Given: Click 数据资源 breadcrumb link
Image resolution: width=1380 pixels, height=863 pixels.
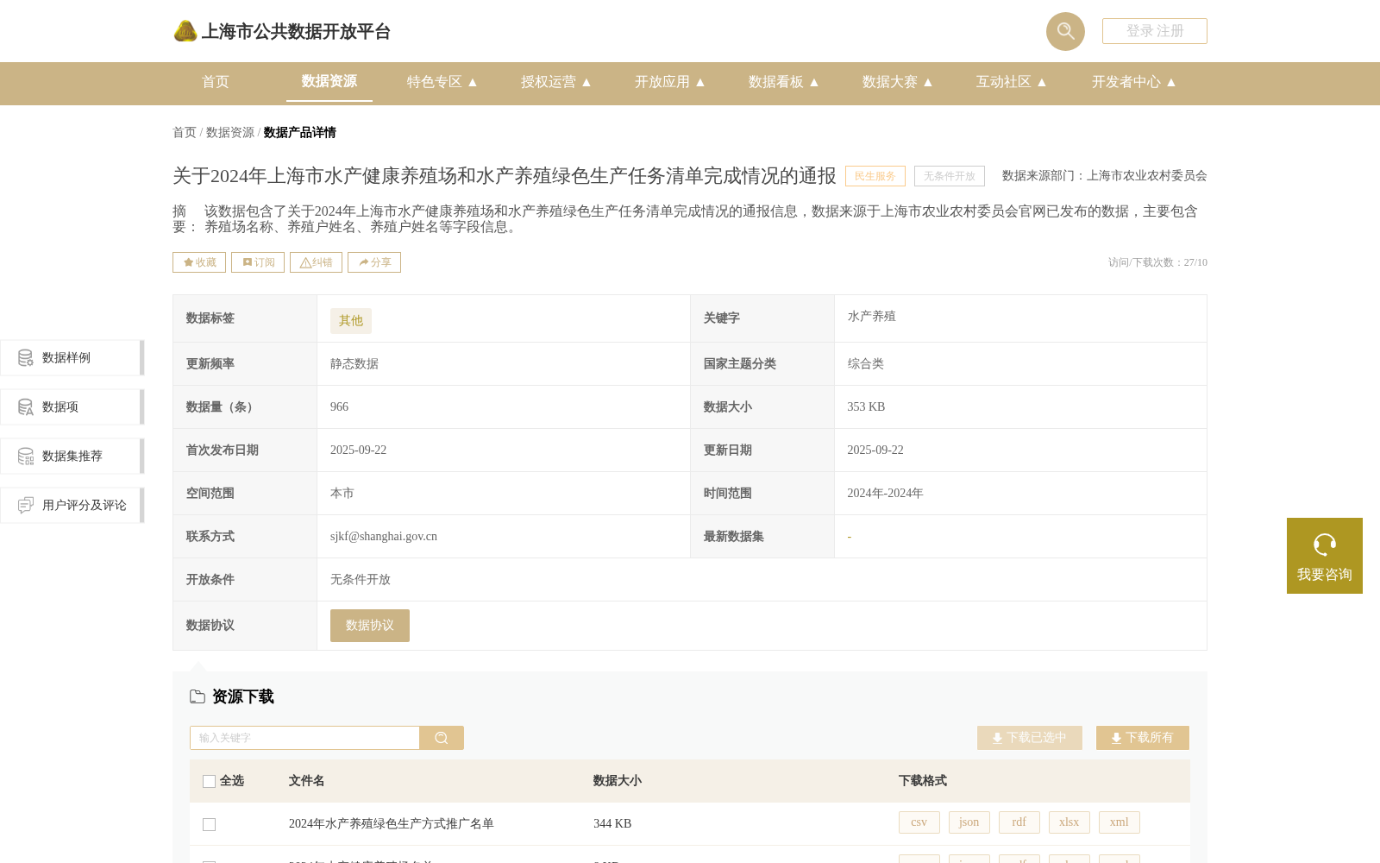Looking at the screenshot, I should pyautogui.click(x=230, y=133).
